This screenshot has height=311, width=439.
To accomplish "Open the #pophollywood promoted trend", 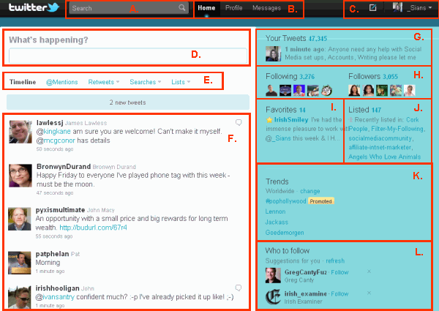I will pyautogui.click(x=285, y=201).
